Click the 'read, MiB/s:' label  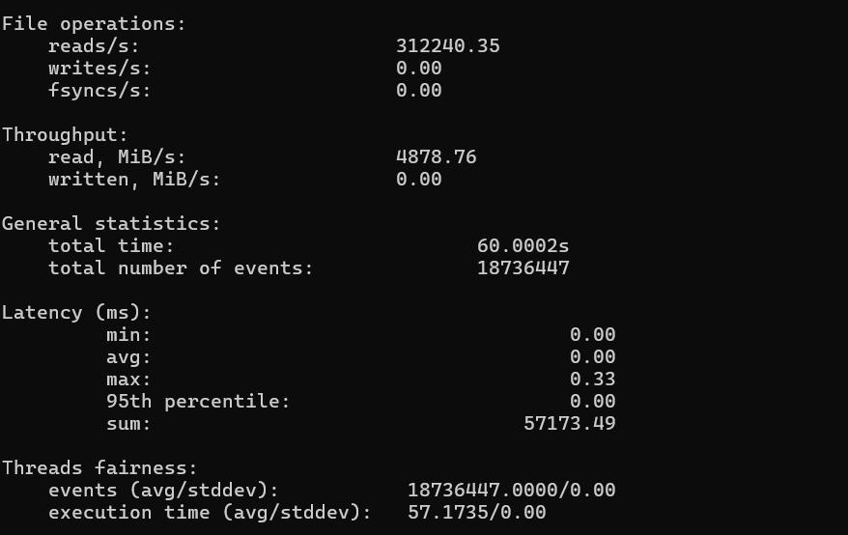coord(117,157)
